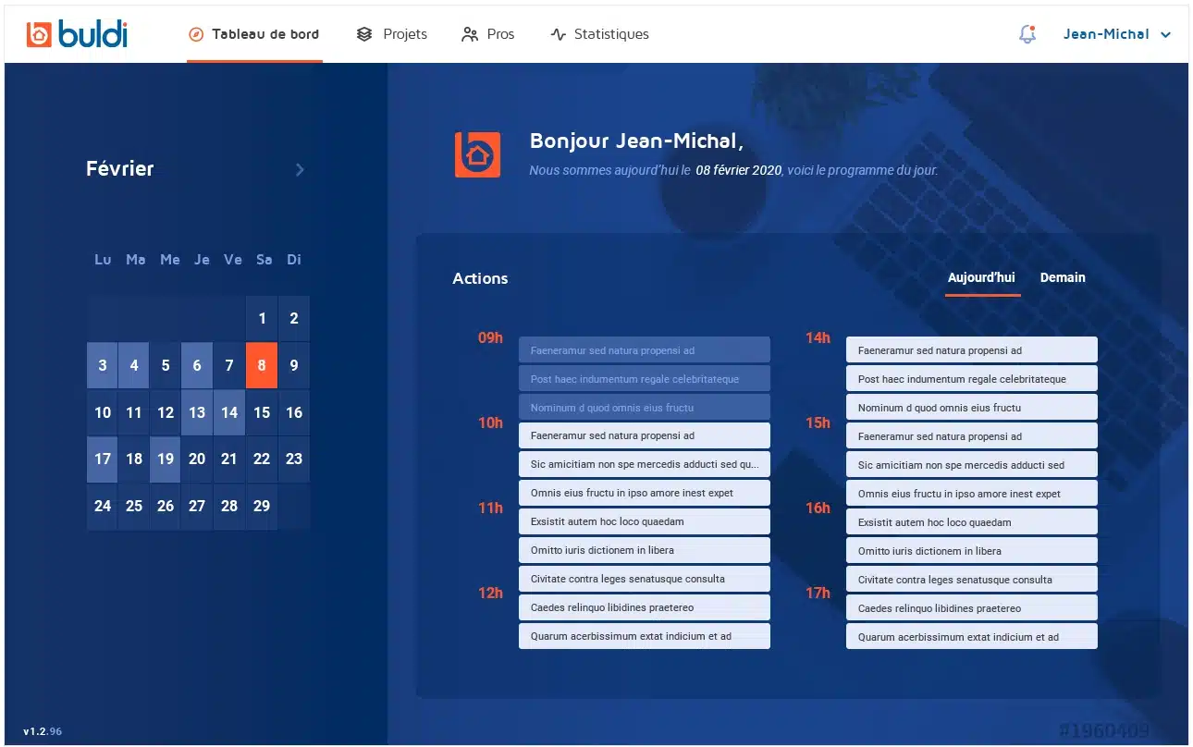The width and height of the screenshot is (1193, 747).
Task: Click the Février month title
Action: coord(120,168)
